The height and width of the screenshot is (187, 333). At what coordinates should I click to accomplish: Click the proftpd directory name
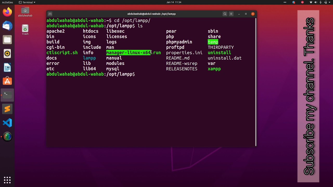tap(175, 47)
